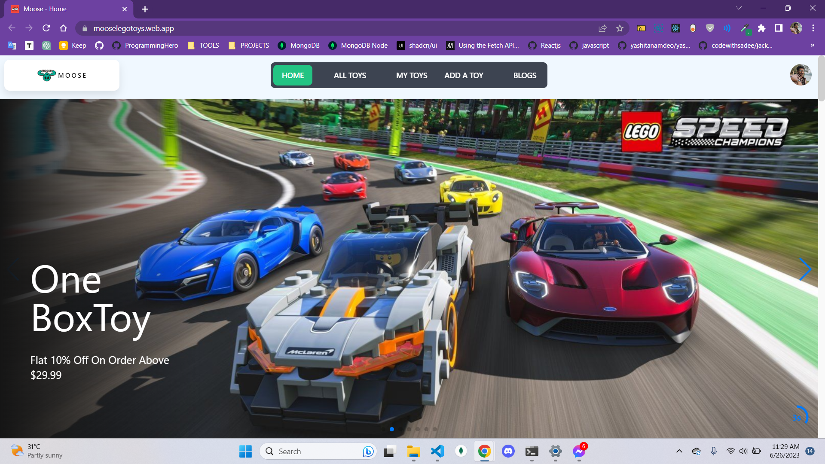The image size is (825, 464).
Task: Open the blue sound waves extension icon
Action: [727, 28]
